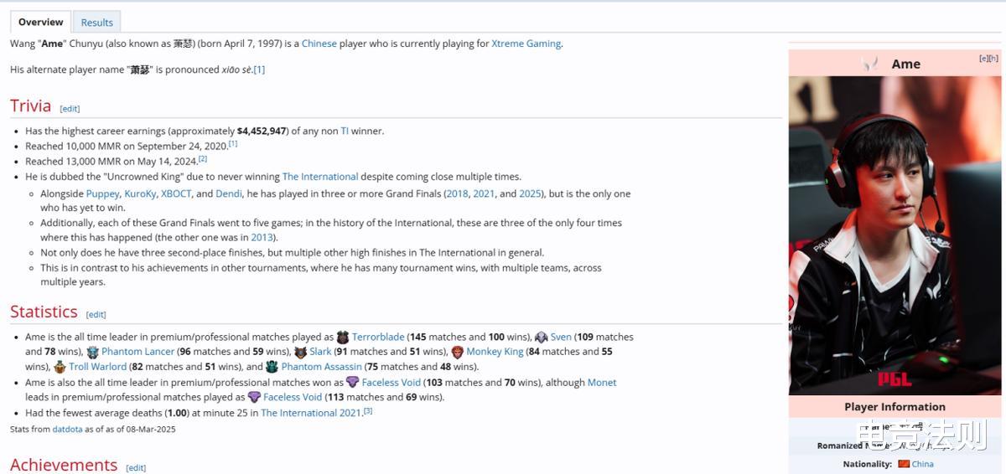
Task: Open Monet's player page
Action: pos(602,382)
